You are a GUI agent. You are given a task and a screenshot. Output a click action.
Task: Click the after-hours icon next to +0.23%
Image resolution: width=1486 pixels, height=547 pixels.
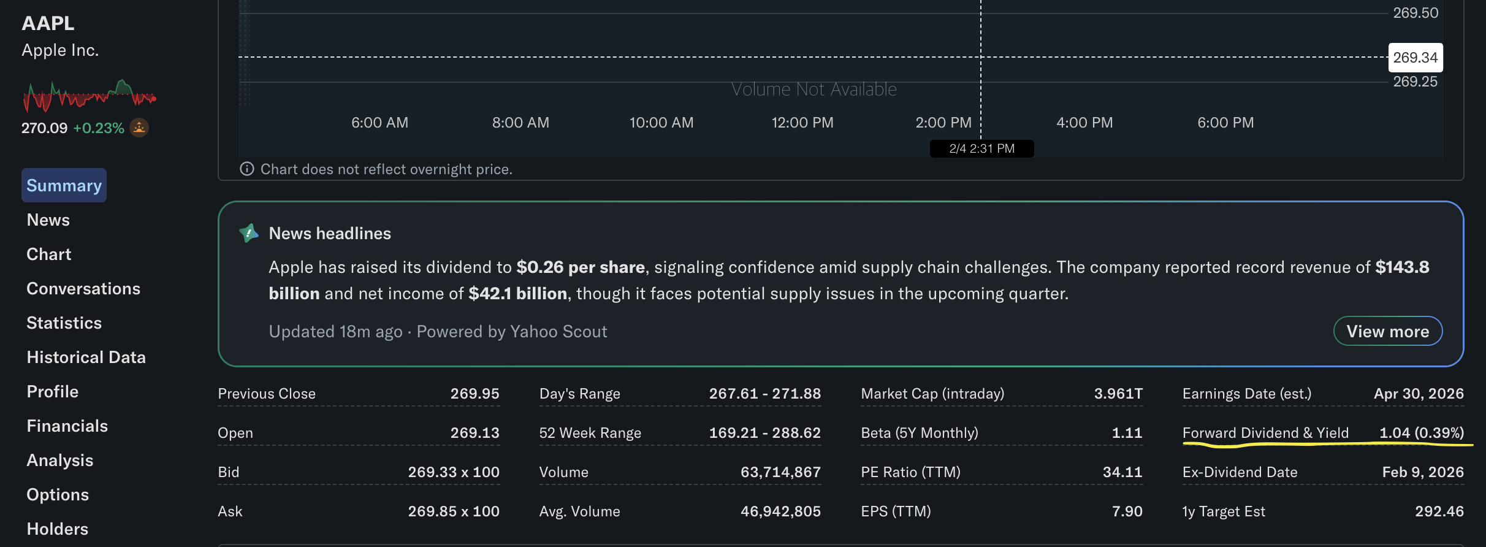[139, 128]
